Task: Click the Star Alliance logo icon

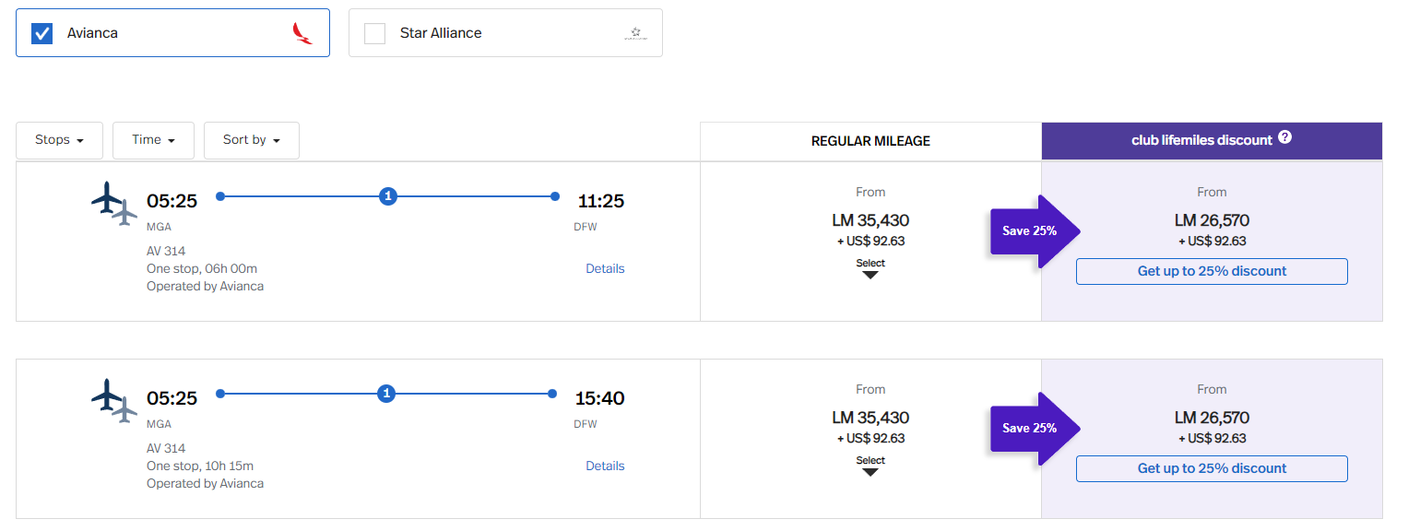Action: [635, 33]
